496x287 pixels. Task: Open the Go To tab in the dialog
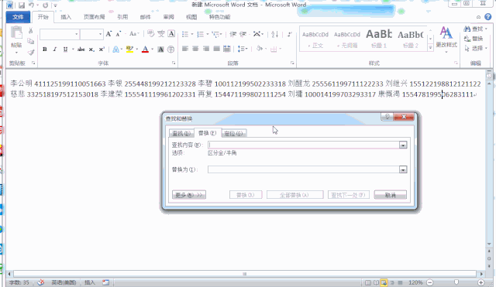tap(233, 134)
